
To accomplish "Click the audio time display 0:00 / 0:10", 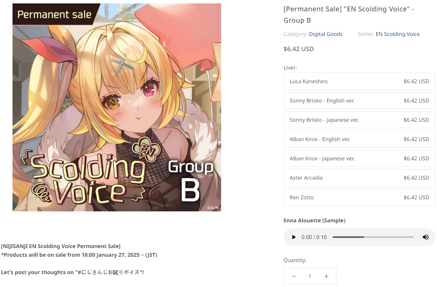I will pos(314,237).
